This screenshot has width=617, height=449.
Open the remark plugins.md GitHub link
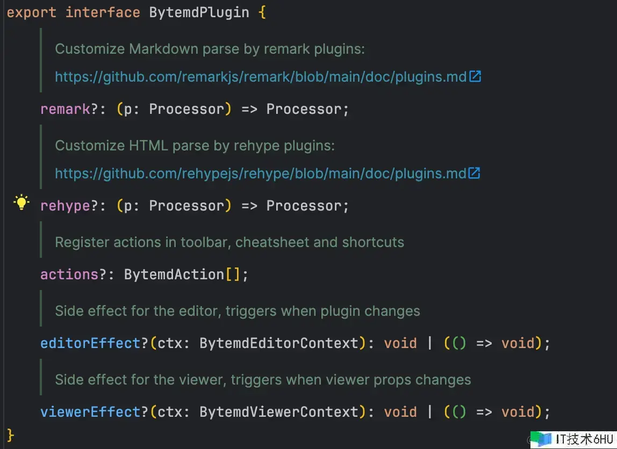coord(261,77)
